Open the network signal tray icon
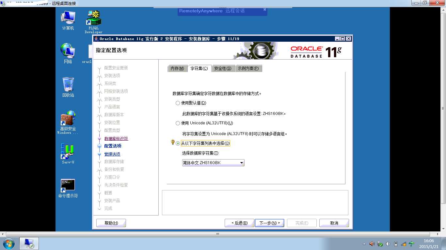 404,244
